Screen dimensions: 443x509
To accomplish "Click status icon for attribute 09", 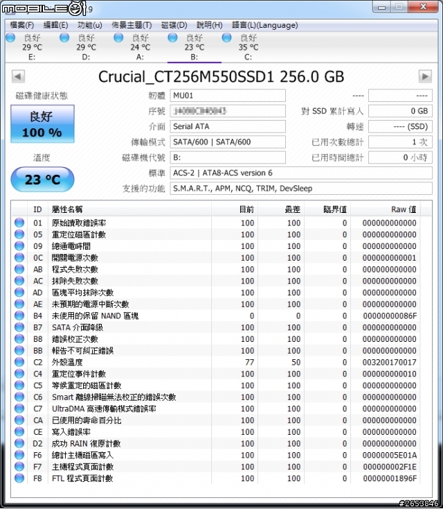I will (x=19, y=245).
